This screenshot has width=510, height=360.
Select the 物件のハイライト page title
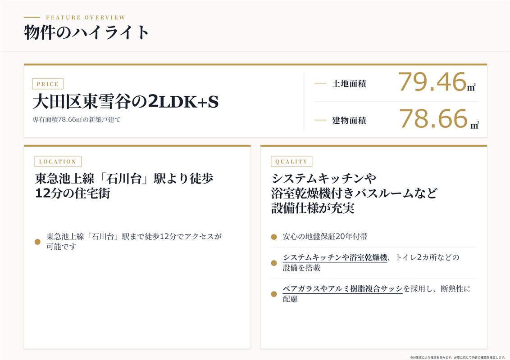(87, 32)
